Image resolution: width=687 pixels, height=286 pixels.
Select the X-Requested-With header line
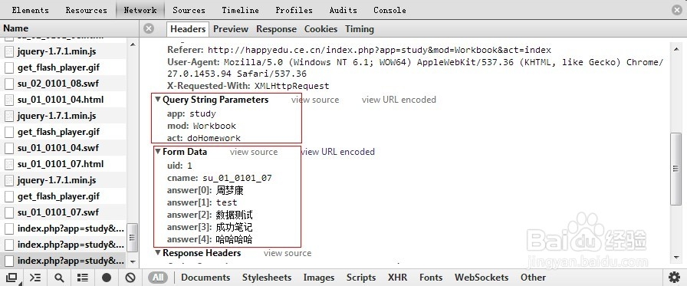tap(248, 86)
